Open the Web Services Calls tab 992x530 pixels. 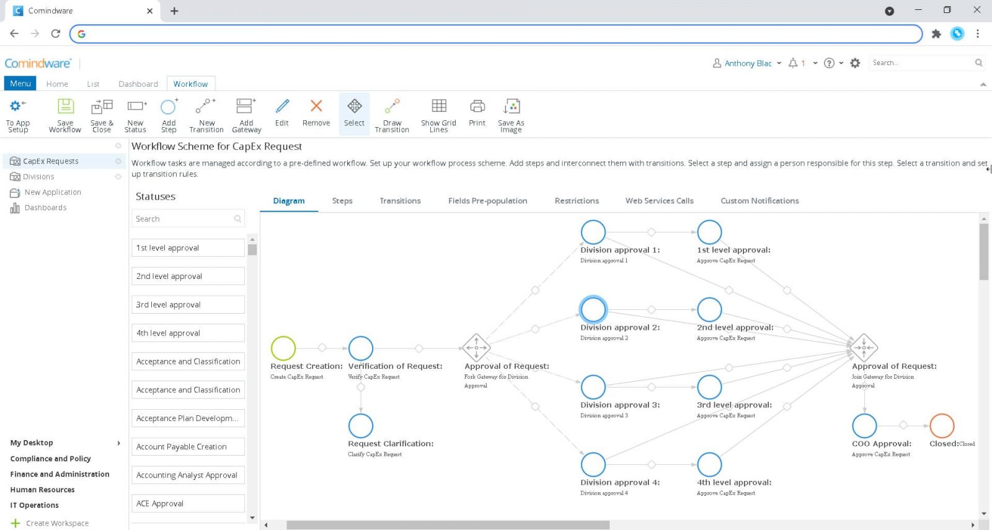point(659,201)
